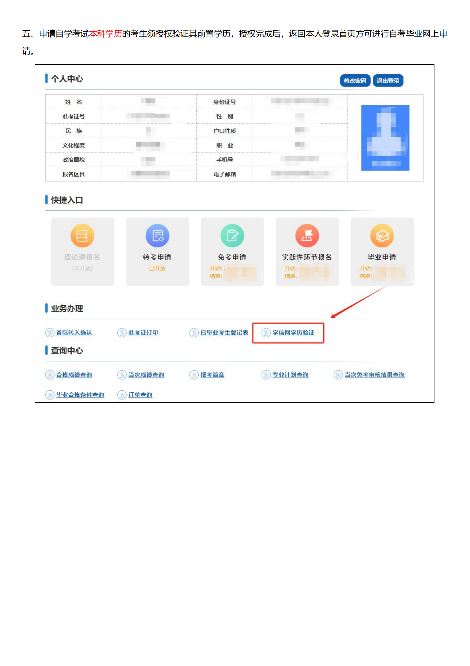Select the 转考申请 card label
The height and width of the screenshot is (666, 470).
coord(157,257)
